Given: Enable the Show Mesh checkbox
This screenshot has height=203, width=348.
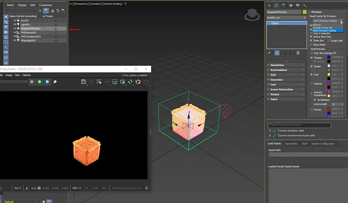Looking at the screenshot, I should (x=311, y=45).
